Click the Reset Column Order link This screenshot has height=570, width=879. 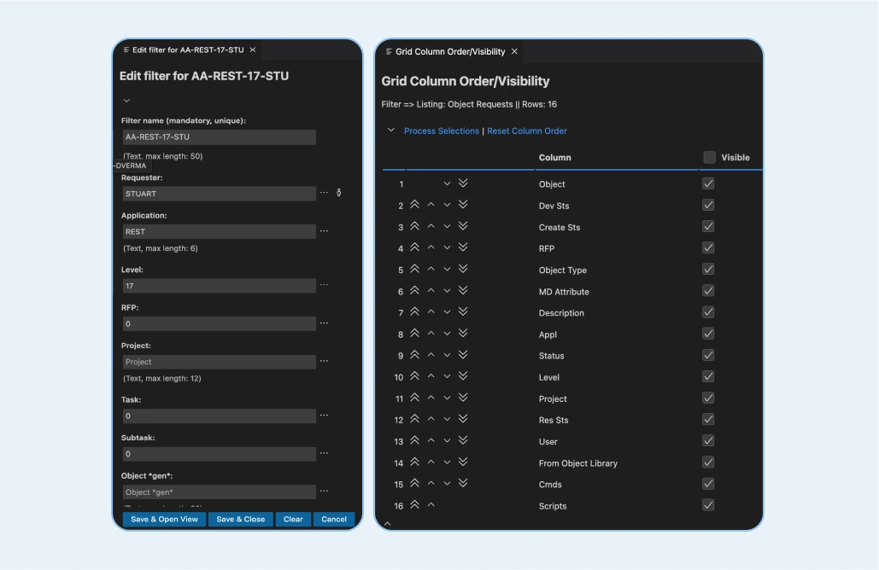coord(526,131)
